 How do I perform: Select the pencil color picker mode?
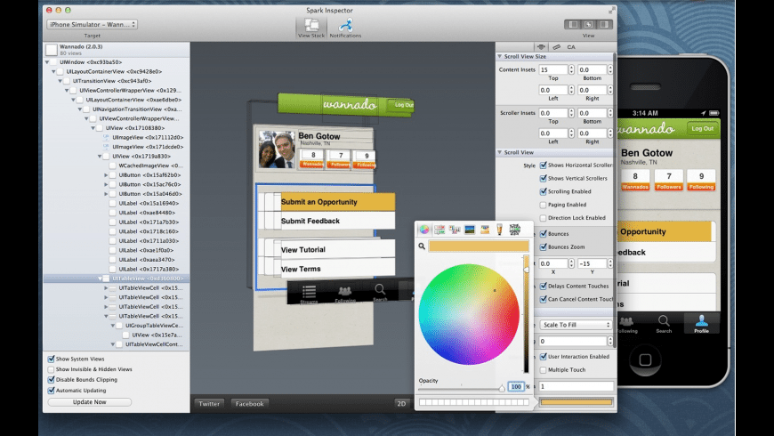tap(500, 230)
